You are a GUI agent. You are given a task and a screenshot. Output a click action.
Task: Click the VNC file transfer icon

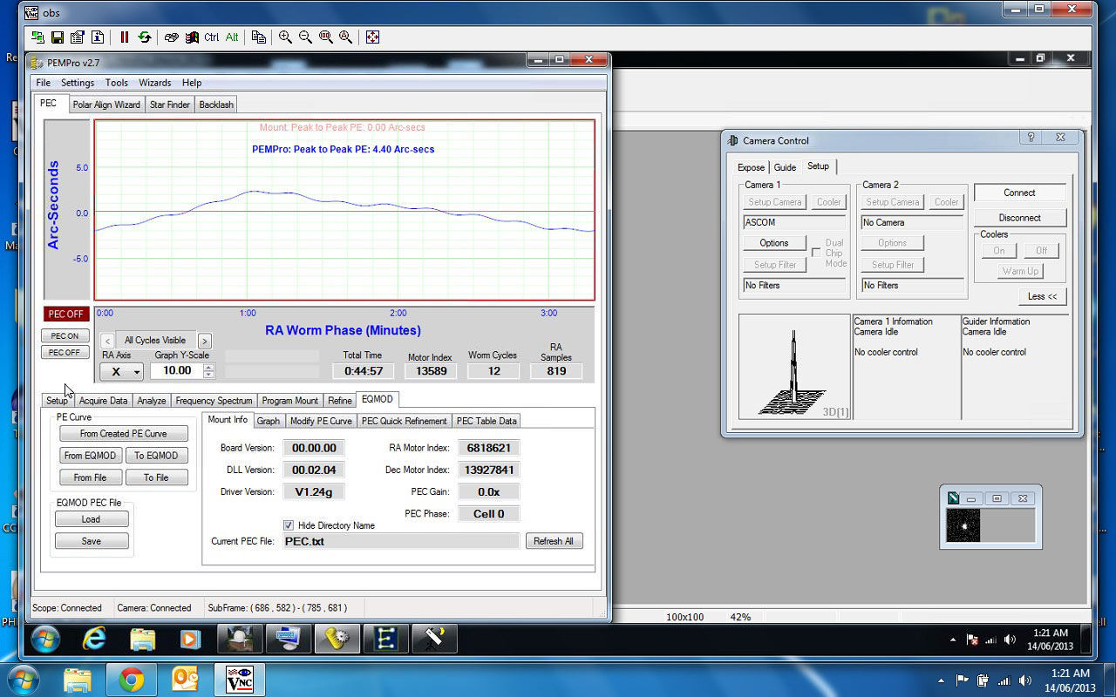(x=259, y=37)
